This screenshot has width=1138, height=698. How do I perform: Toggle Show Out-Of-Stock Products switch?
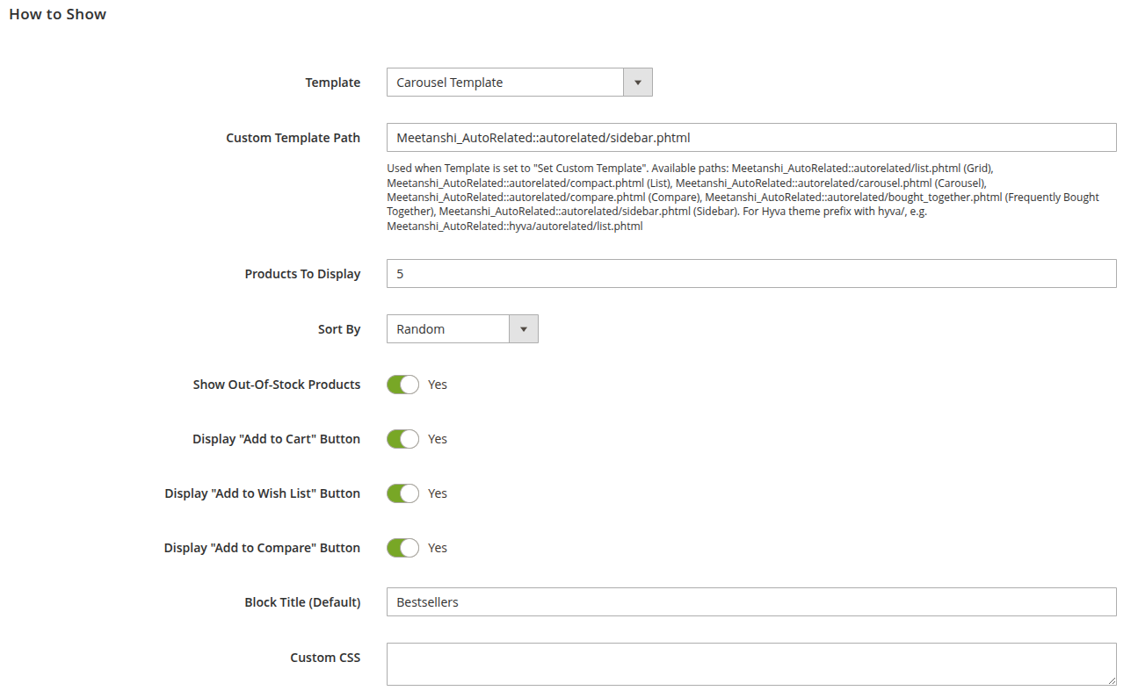[403, 385]
